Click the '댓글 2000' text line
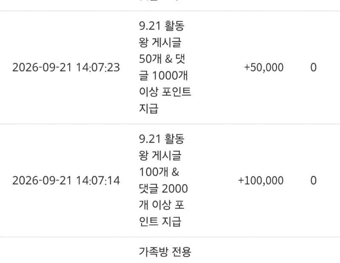This screenshot has width=340, height=263. click(163, 188)
